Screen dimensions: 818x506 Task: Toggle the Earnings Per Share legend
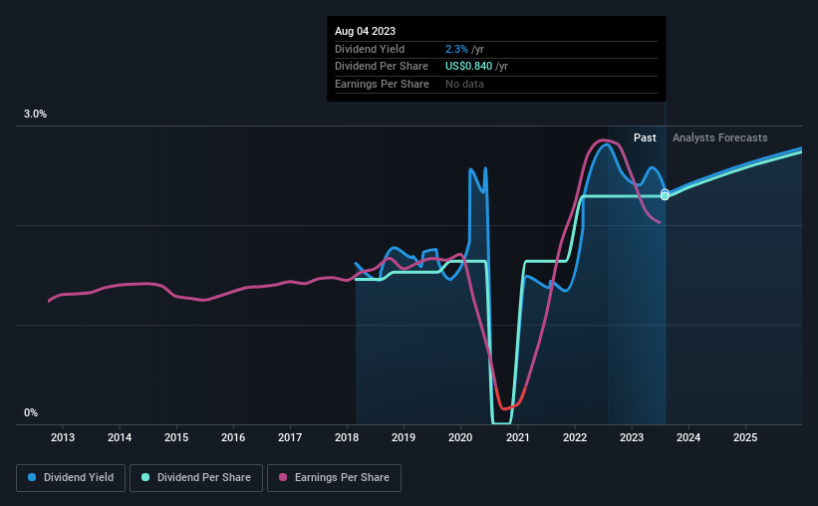[334, 478]
